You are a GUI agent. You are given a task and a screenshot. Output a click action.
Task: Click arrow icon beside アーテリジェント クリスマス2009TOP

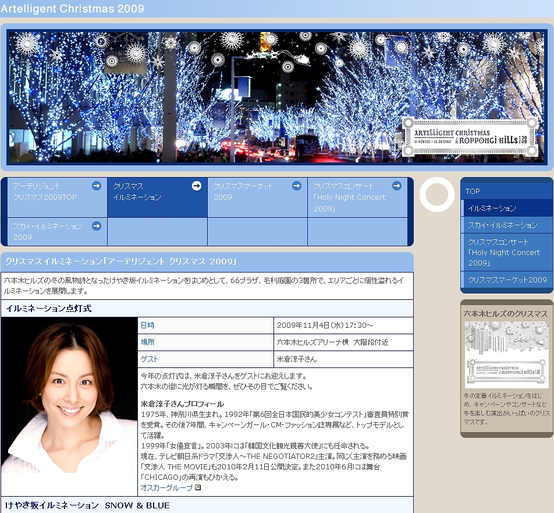[97, 186]
